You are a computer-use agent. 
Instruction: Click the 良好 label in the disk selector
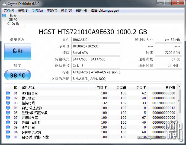13,15
